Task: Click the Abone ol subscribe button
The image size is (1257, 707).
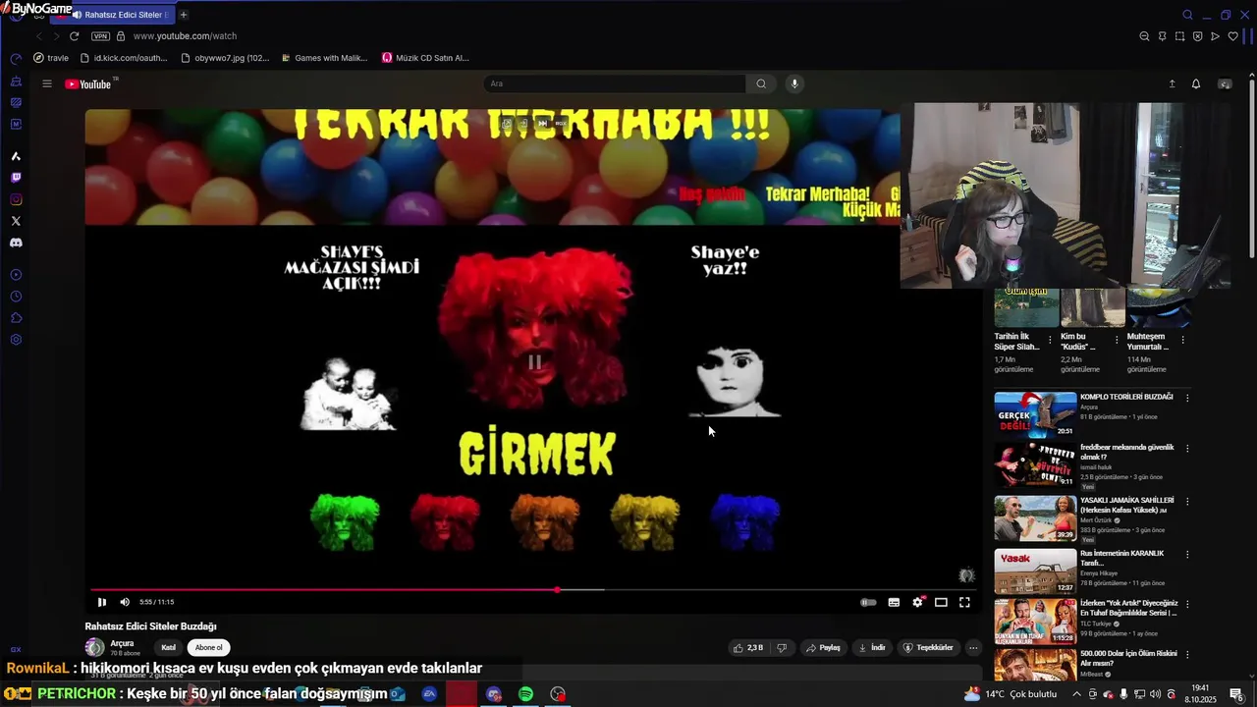Action: click(x=208, y=648)
